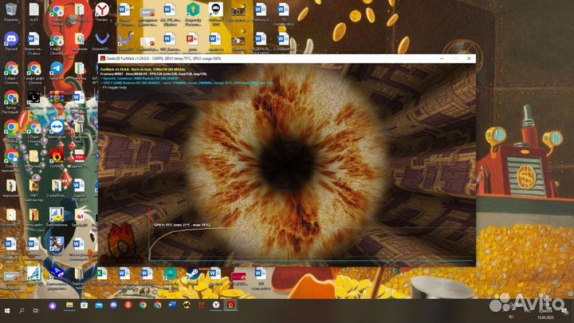Image resolution: width=574 pixels, height=323 pixels.
Task: Click the GPU temperature graph in FurMark
Action: pos(311,243)
